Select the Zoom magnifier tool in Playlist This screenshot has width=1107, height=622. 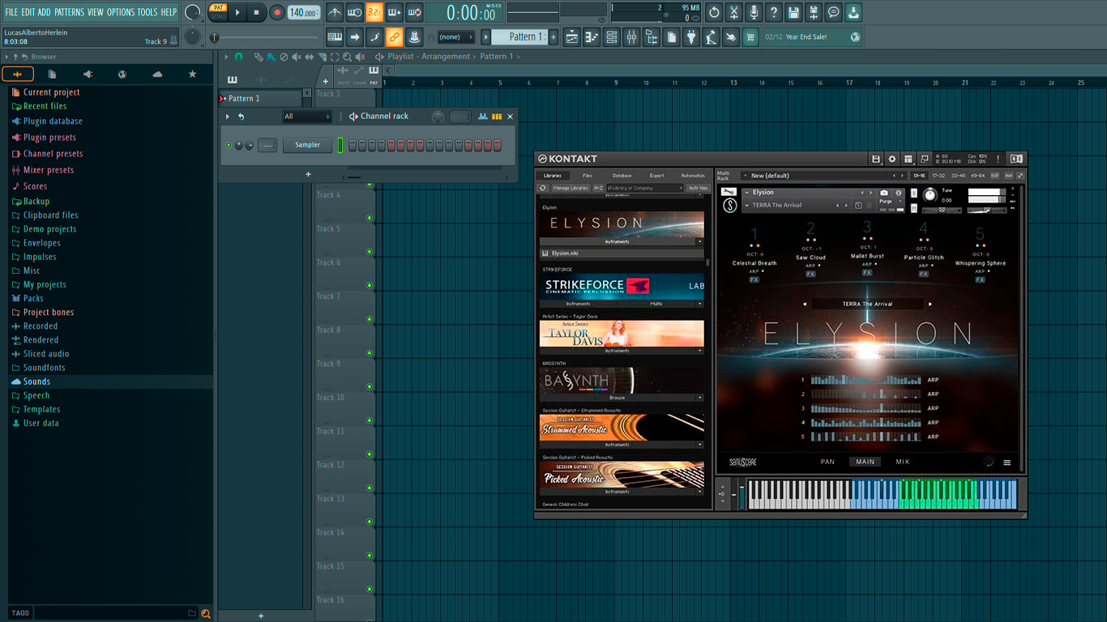(348, 57)
